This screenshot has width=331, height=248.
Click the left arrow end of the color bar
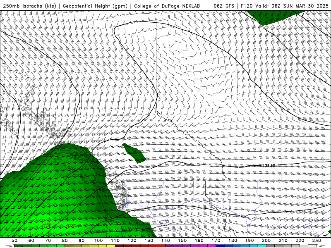[x=10, y=246]
